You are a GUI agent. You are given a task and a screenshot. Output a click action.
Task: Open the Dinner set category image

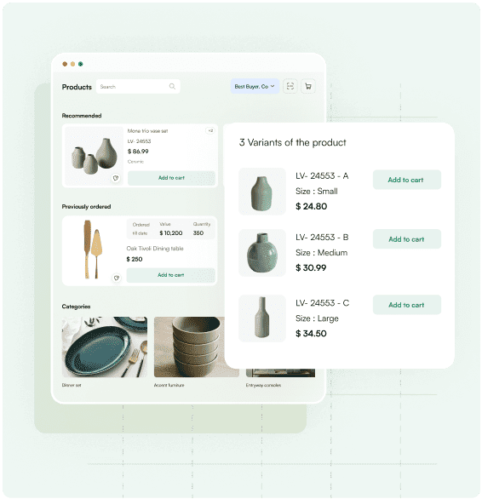tap(105, 347)
